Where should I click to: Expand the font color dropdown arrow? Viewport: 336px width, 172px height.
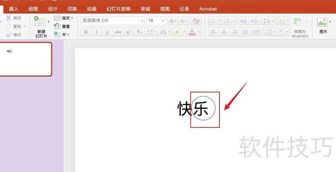(199, 32)
